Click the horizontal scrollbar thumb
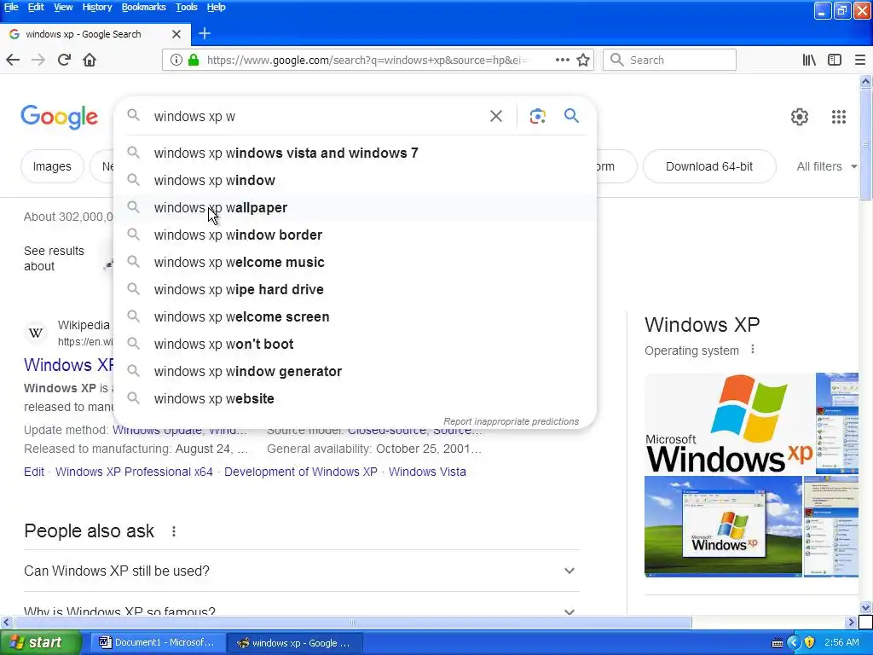The width and height of the screenshot is (873, 655). (x=352, y=622)
